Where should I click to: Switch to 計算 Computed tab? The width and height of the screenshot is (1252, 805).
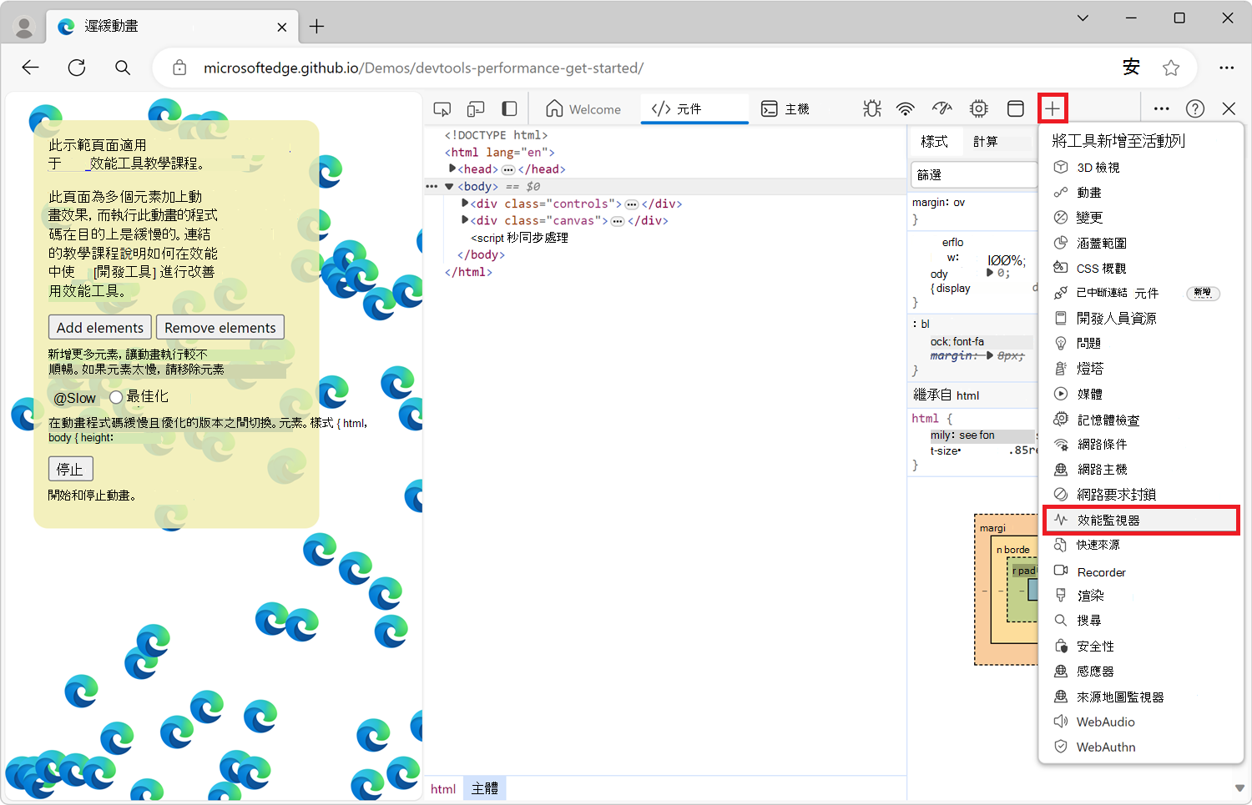[x=986, y=142]
